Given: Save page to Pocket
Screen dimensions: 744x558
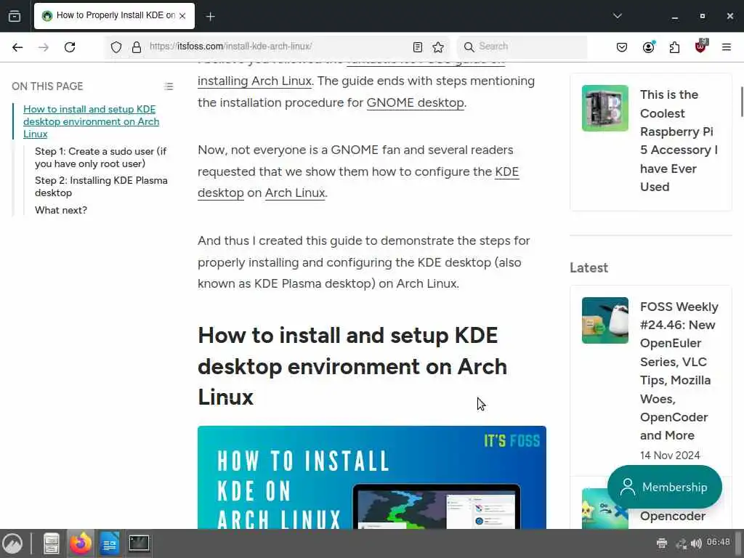Looking at the screenshot, I should pos(622,47).
